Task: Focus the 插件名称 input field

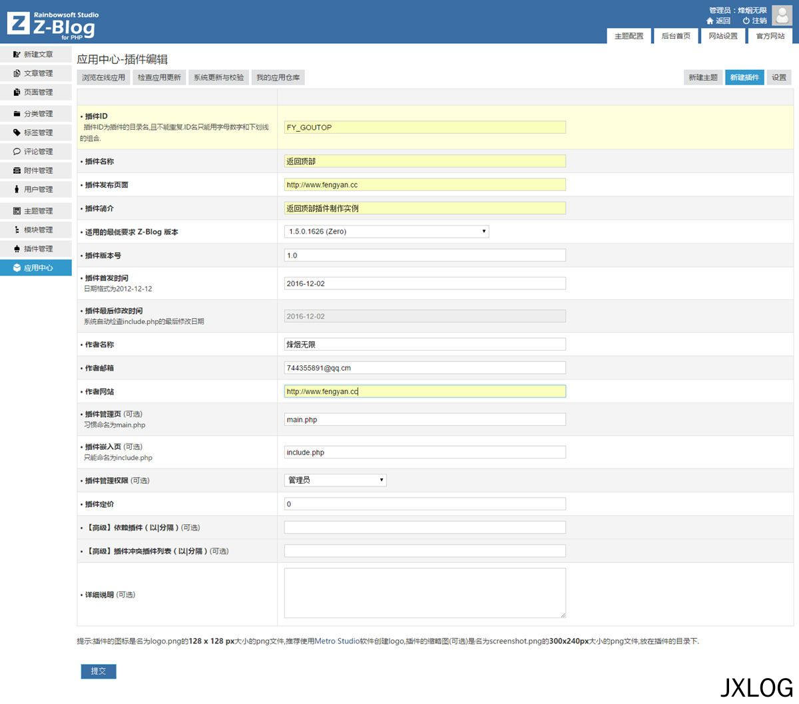Action: pyautogui.click(x=425, y=161)
